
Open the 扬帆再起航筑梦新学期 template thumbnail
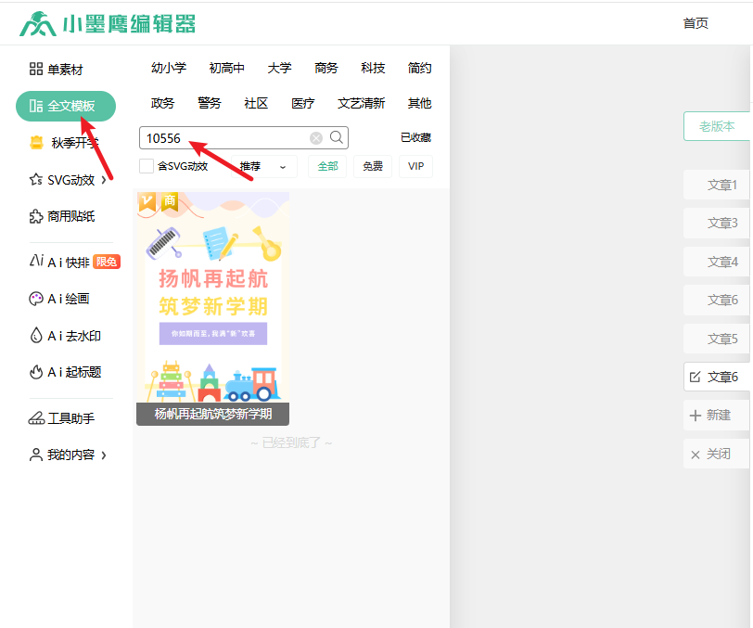[212, 297]
